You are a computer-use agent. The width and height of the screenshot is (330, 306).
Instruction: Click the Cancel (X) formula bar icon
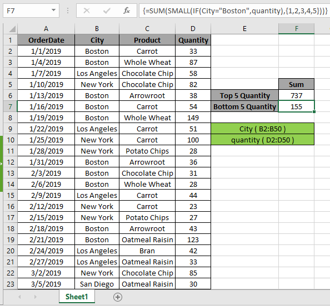87,11
